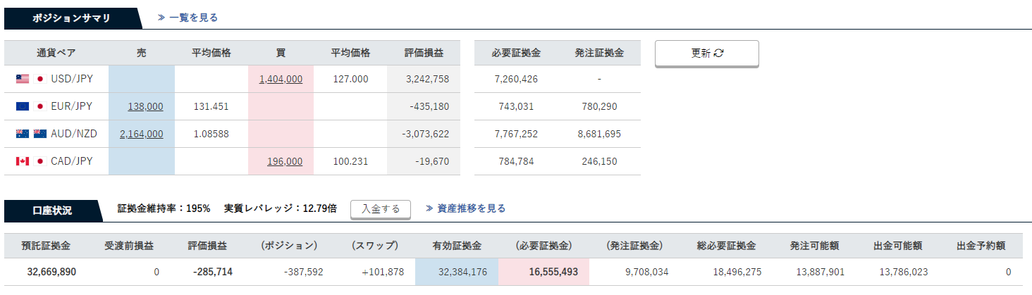The width and height of the screenshot is (1032, 295).
Task: Click the New Zealand flag icon
Action: pyautogui.click(x=39, y=134)
